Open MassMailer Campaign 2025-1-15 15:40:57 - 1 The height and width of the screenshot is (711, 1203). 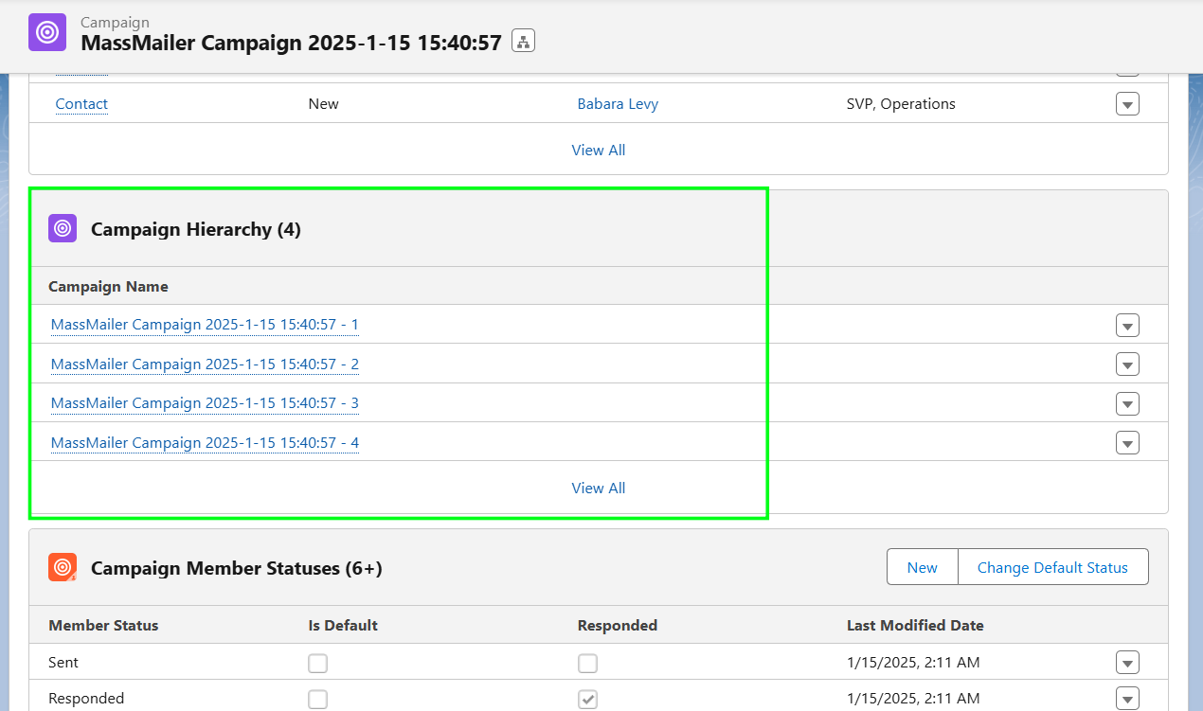point(205,325)
